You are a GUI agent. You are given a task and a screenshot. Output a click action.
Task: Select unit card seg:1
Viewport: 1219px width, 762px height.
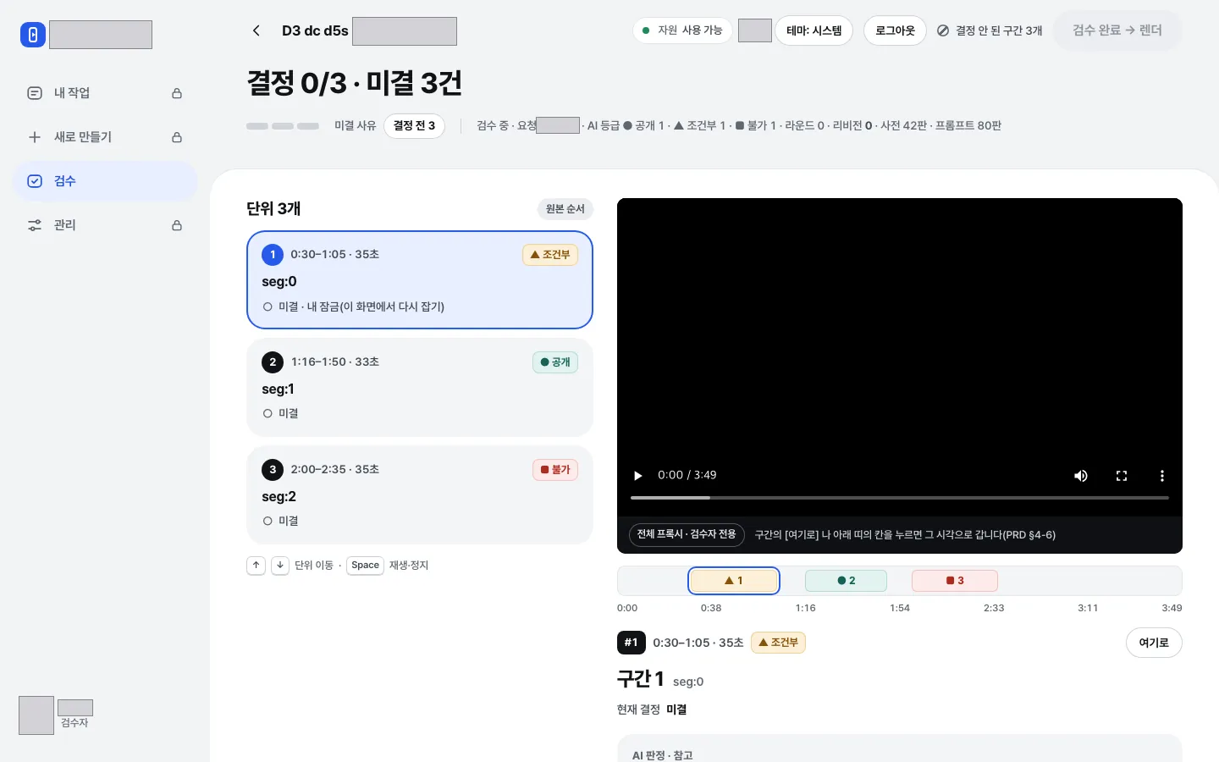click(x=420, y=388)
